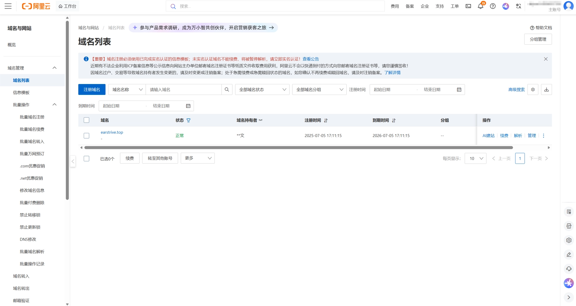This screenshot has width=576, height=306.
Task: Click the language switch icon
Action: click(x=518, y=6)
